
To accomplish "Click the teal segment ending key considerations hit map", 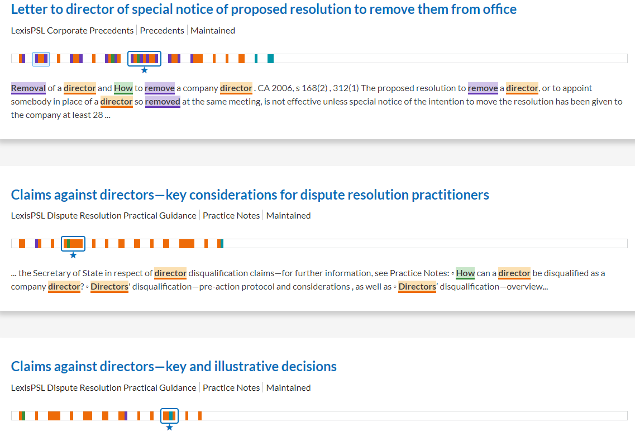I will coord(222,244).
